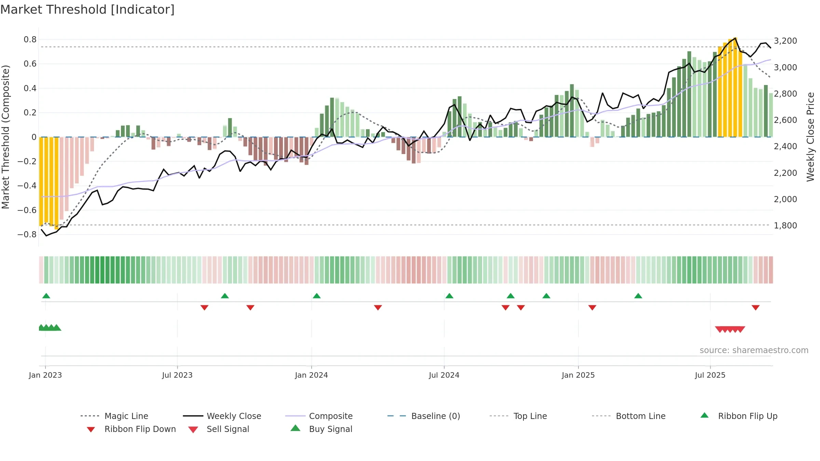Click the green Ribbon Flip Up triangle at Jan 2023
The width and height of the screenshot is (820, 461).
(x=46, y=296)
